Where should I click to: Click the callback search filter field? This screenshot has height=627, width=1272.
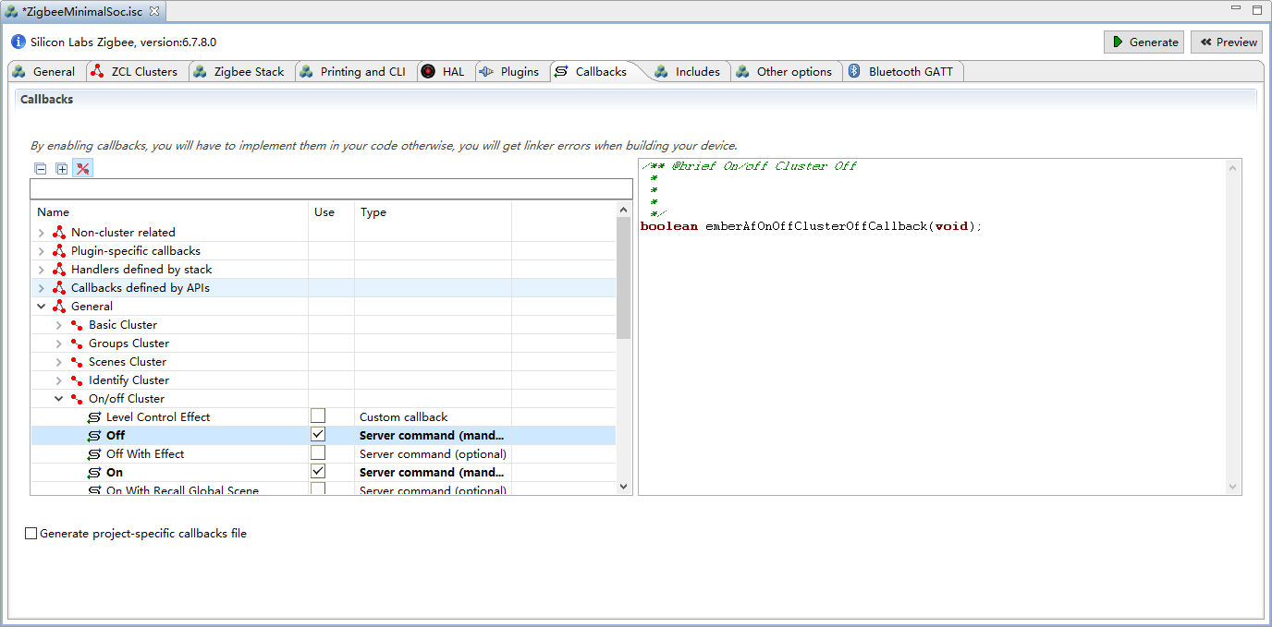tap(331, 189)
